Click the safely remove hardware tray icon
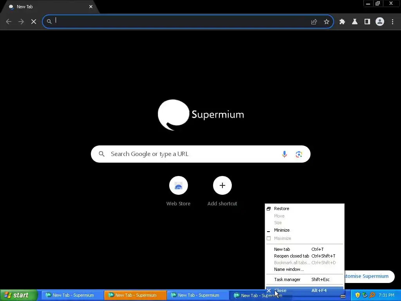Image resolution: width=401 pixels, height=301 pixels. 365,295
